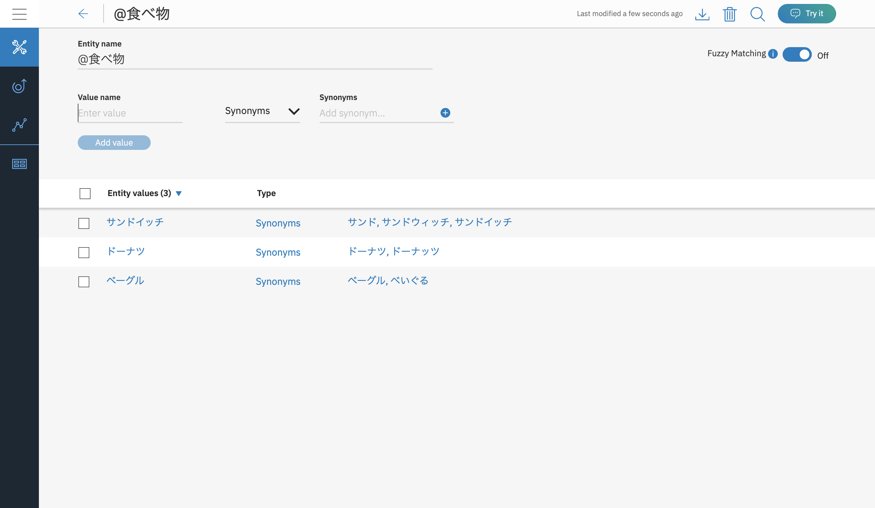Click the plus icon to add synonym

[445, 112]
